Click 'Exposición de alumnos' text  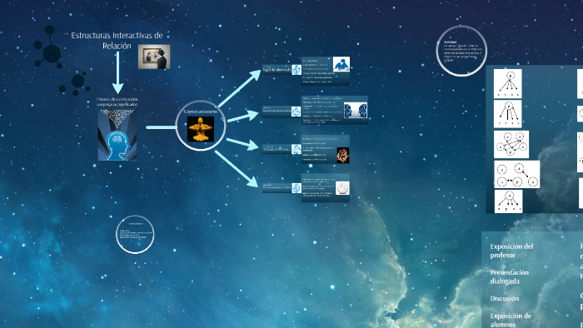(511, 320)
